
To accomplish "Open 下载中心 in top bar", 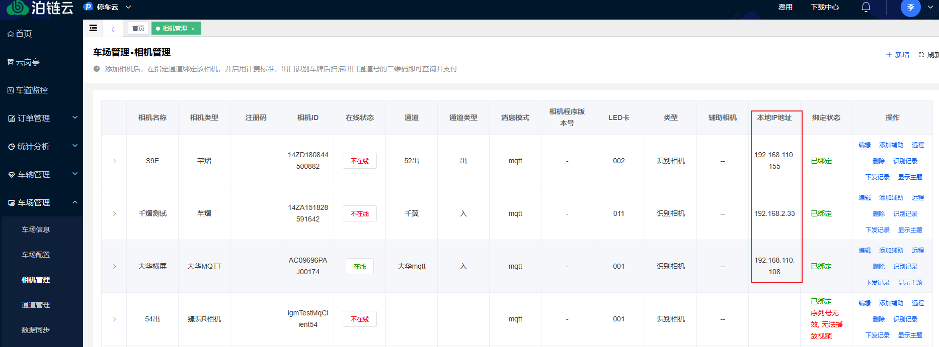I will coord(825,7).
